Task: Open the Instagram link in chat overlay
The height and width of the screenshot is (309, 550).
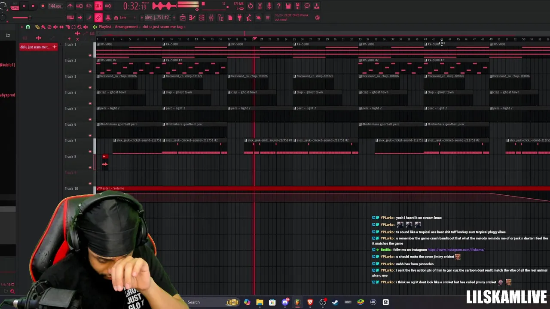Action: pos(456,250)
